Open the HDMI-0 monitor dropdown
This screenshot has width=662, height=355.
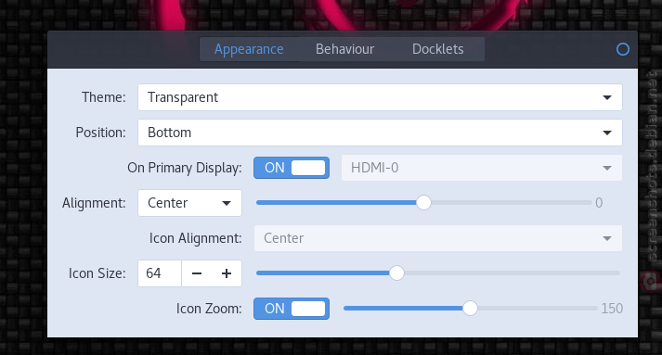pos(481,168)
